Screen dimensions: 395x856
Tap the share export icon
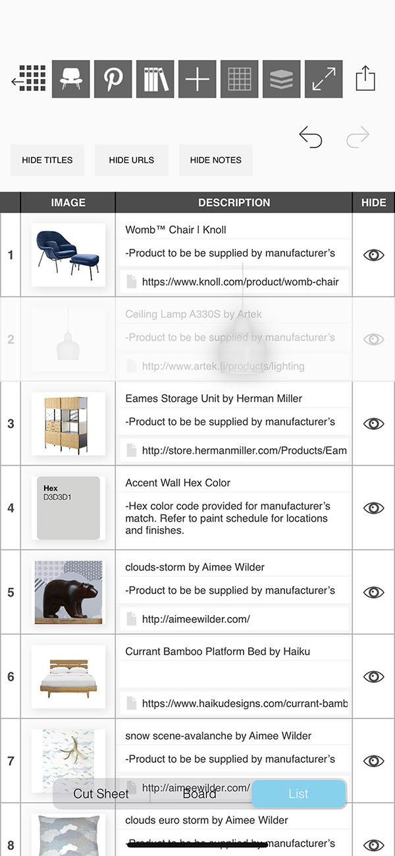pyautogui.click(x=365, y=78)
